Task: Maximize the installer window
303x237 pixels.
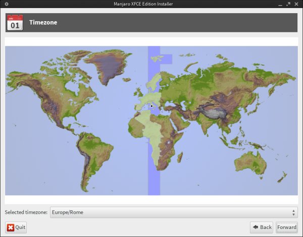Action: (x=288, y=4)
